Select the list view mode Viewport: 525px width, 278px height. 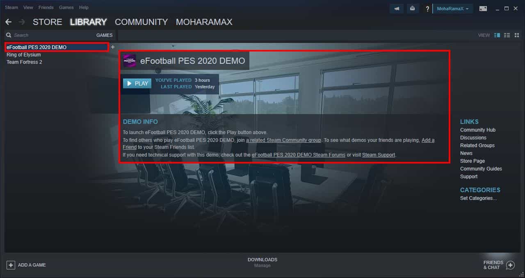pyautogui.click(x=507, y=35)
